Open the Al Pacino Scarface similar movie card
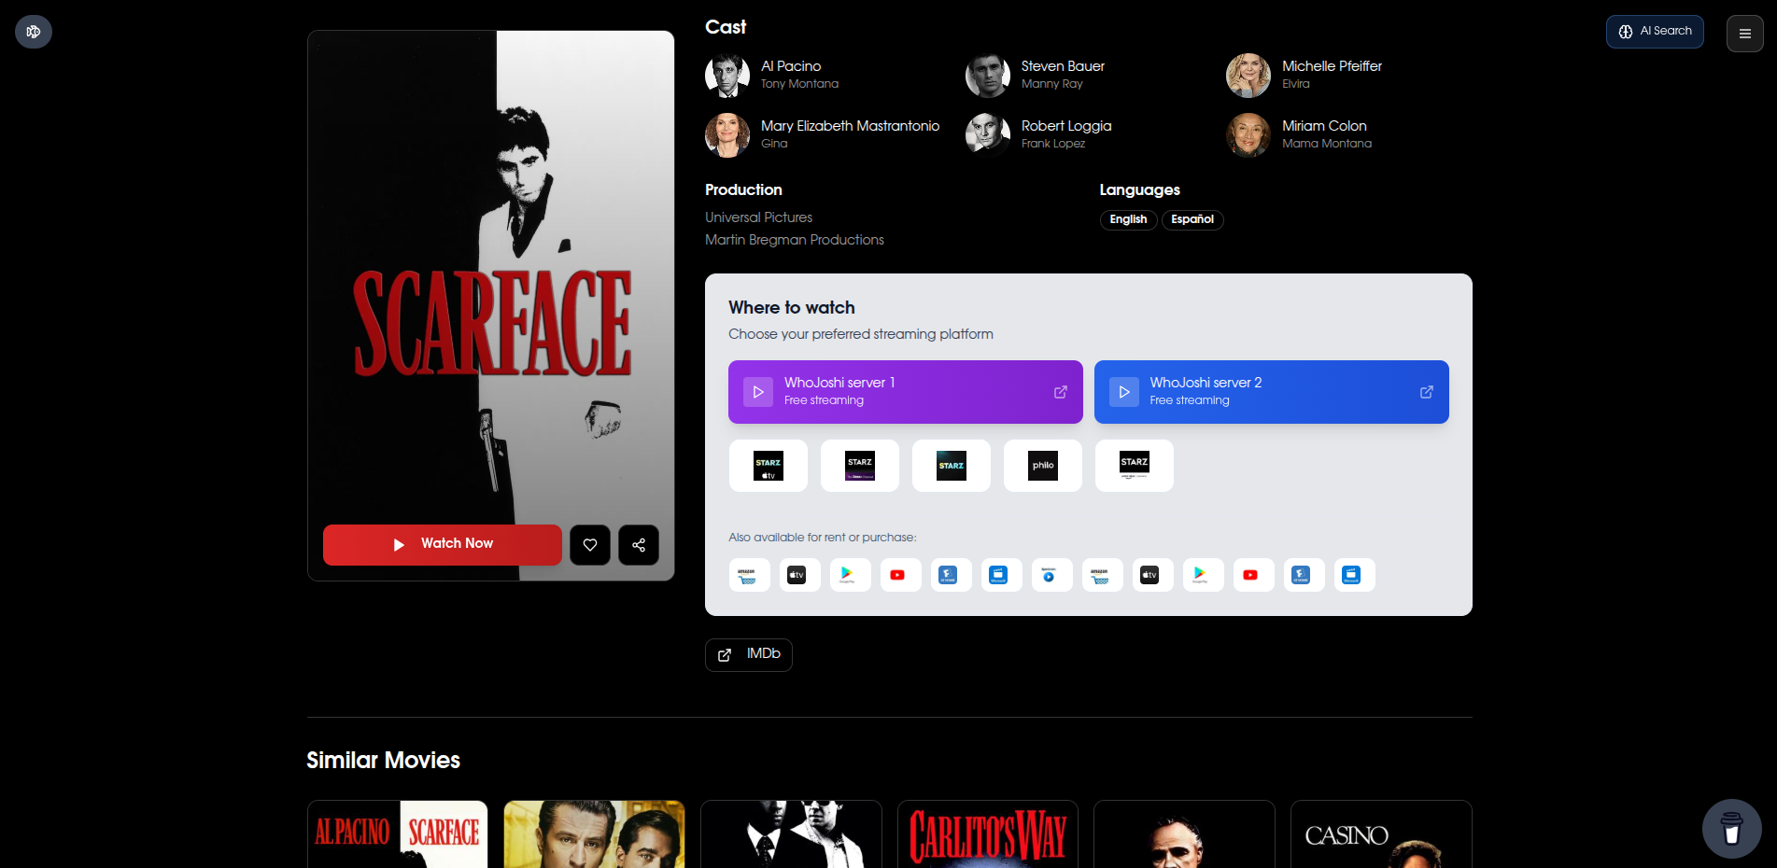 tap(398, 833)
